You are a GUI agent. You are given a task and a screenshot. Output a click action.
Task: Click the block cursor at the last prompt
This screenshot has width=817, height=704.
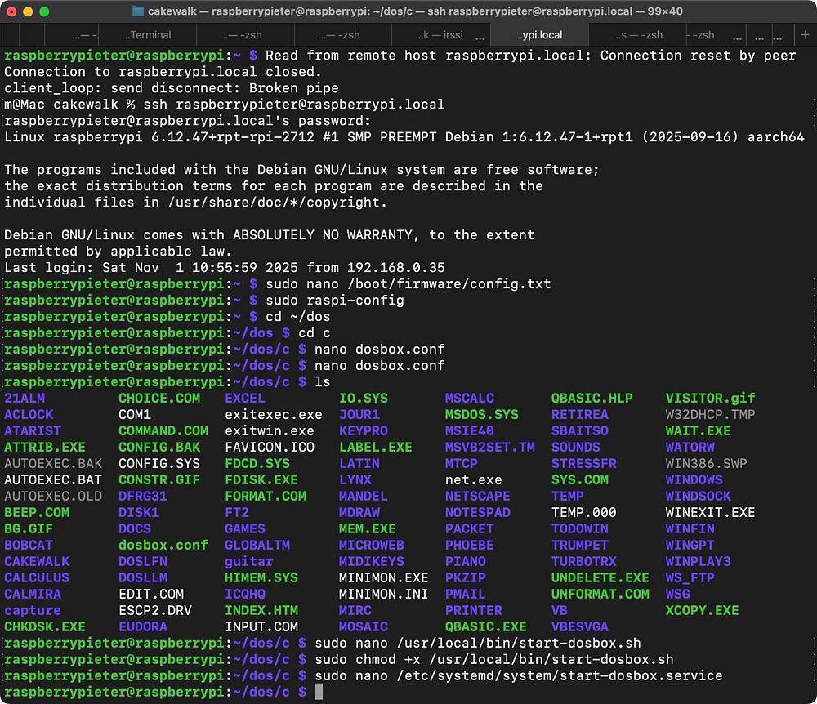[319, 692]
